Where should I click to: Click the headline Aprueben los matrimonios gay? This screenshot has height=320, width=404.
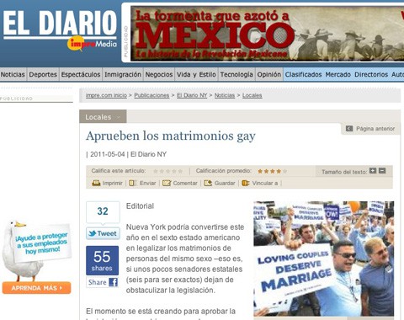(171, 136)
